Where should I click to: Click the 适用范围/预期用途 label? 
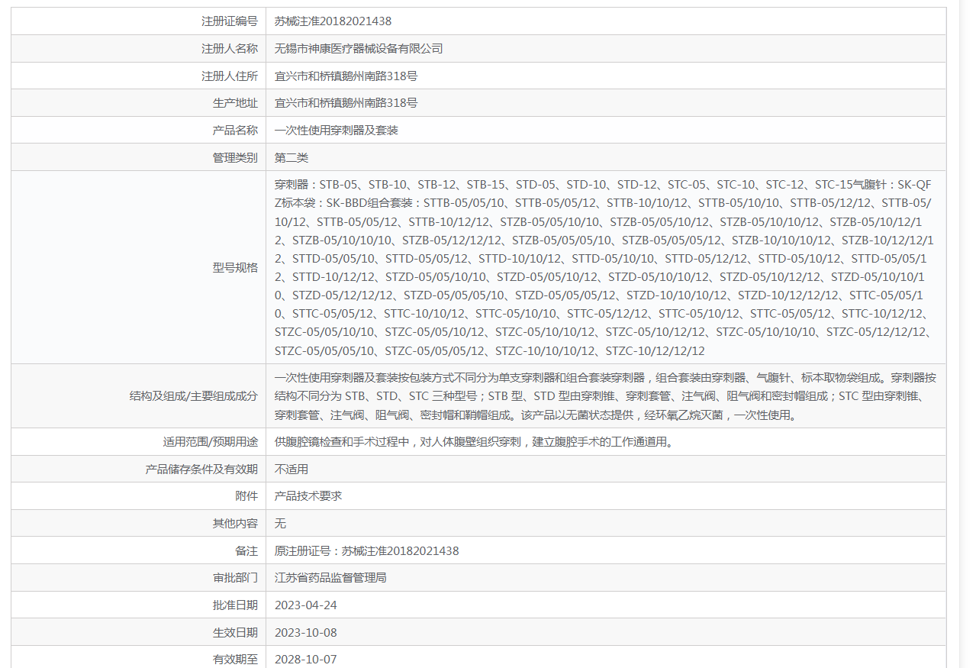pos(211,441)
